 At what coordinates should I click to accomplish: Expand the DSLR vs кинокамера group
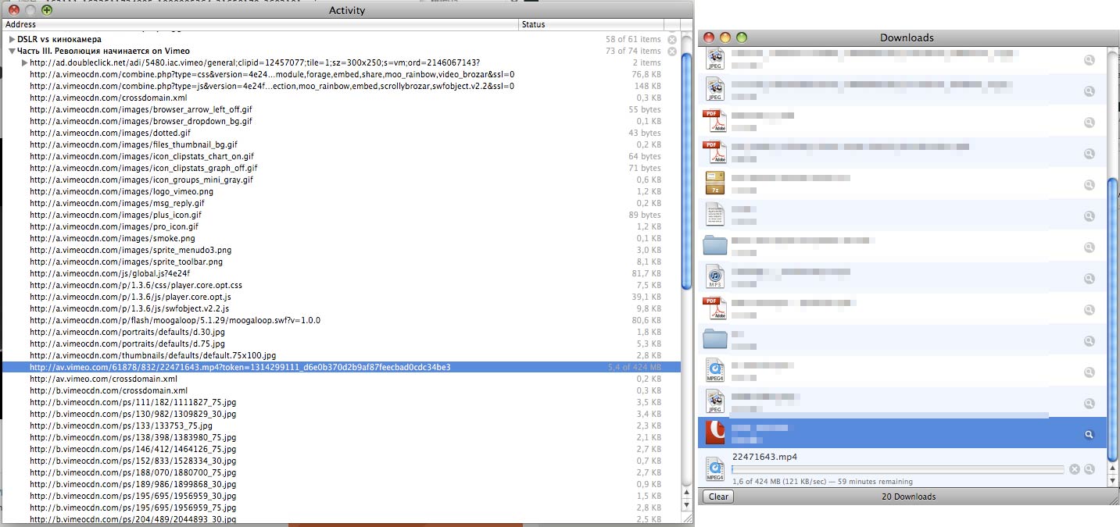pyautogui.click(x=12, y=39)
